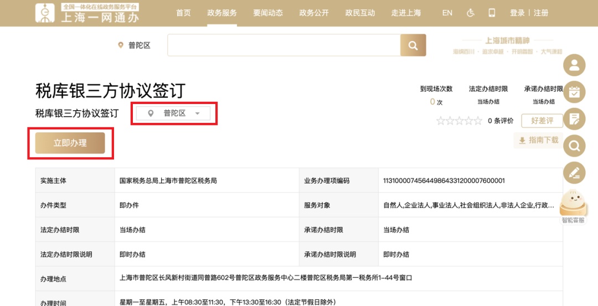
Task: Open the 智能客服 dumpling mascot
Action: click(x=574, y=206)
